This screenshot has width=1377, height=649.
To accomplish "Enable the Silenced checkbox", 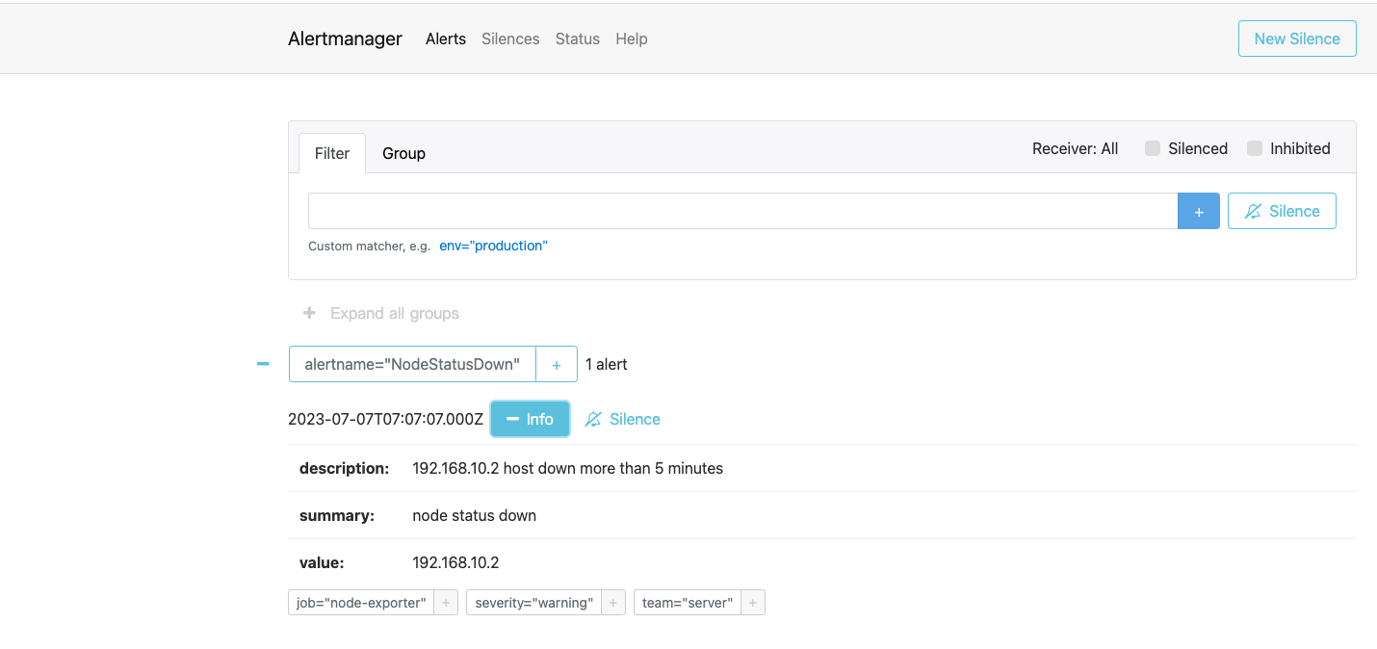I will (1152, 148).
